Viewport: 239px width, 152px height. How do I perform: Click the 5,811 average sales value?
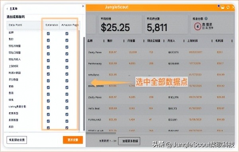point(157,27)
